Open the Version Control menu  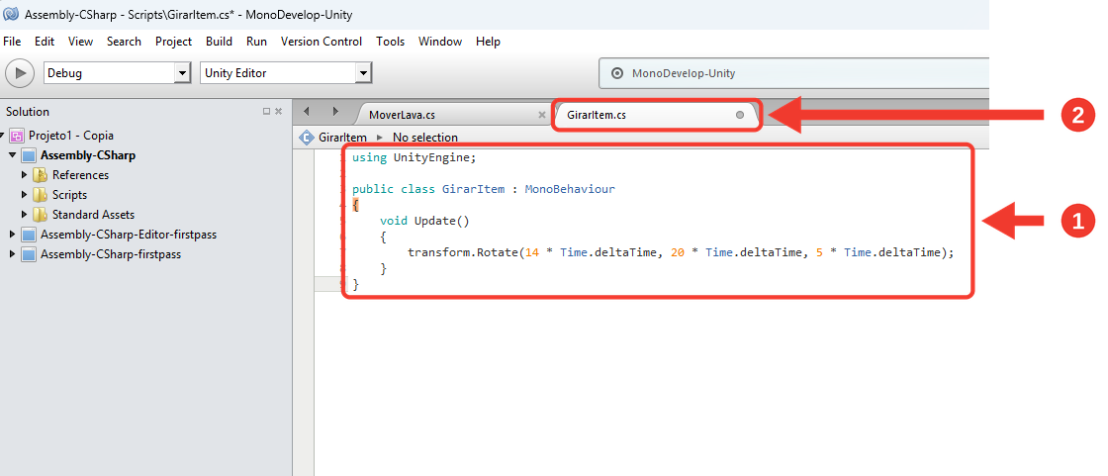coord(322,42)
